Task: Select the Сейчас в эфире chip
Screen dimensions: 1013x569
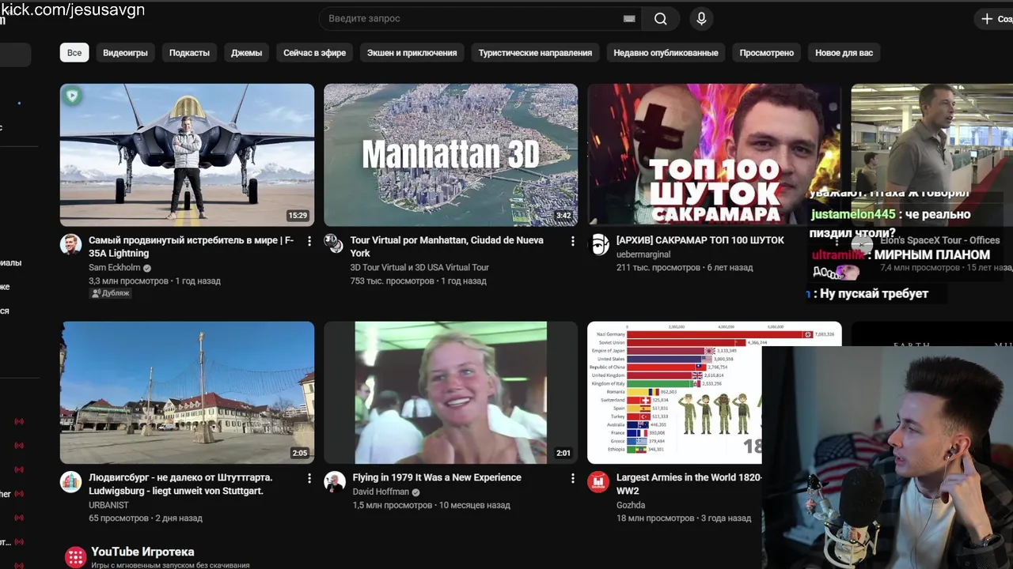Action: (314, 53)
